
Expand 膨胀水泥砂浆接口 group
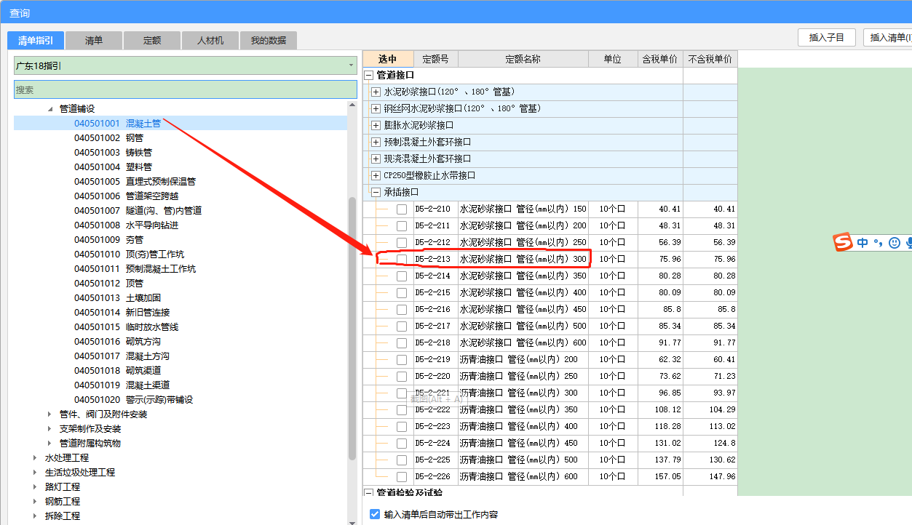376,125
